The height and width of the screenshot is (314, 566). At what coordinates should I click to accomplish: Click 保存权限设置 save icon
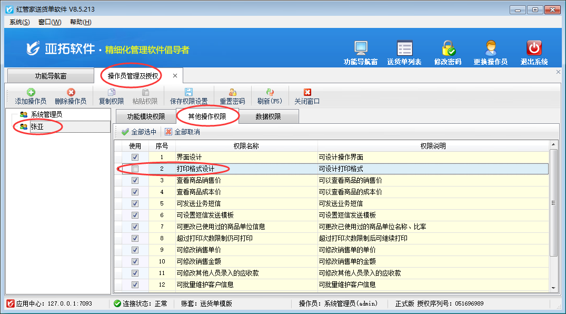point(188,92)
